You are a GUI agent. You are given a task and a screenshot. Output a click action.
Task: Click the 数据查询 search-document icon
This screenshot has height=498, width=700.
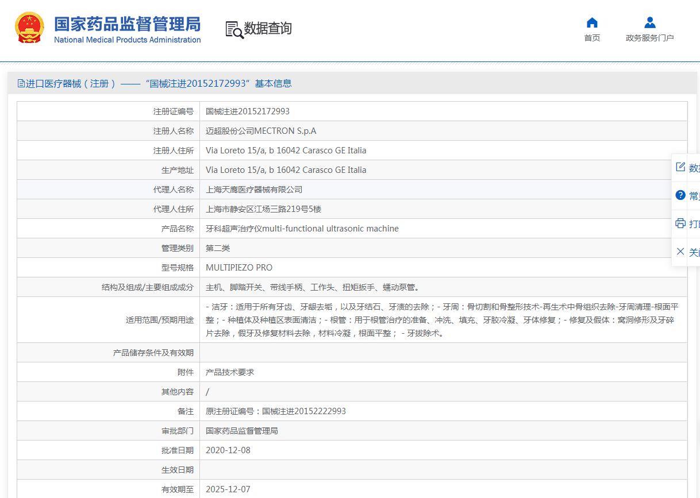[x=234, y=29]
